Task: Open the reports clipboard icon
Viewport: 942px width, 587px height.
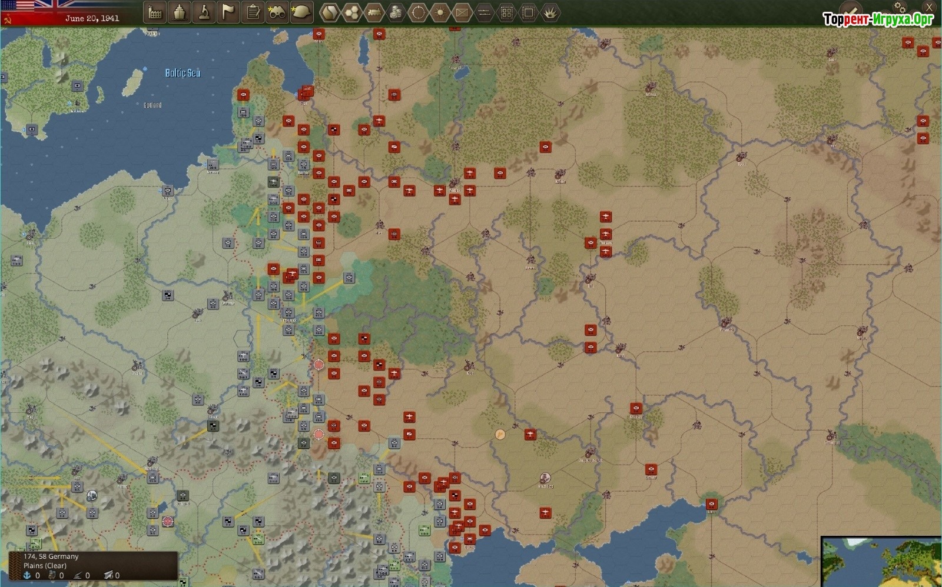Action: (253, 12)
